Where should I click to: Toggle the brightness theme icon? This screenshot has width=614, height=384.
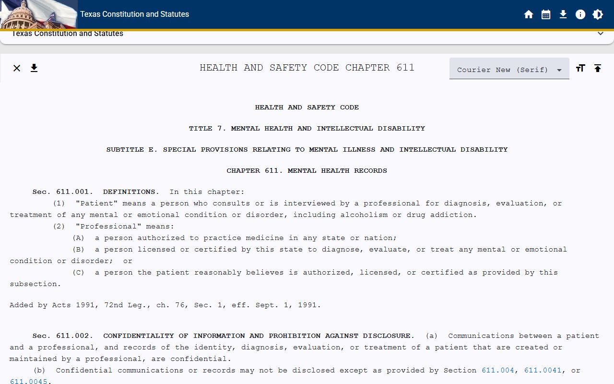click(598, 14)
